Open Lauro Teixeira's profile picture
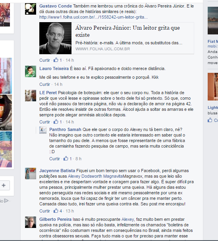Viewport: 218px width, 241px height. point(31,72)
